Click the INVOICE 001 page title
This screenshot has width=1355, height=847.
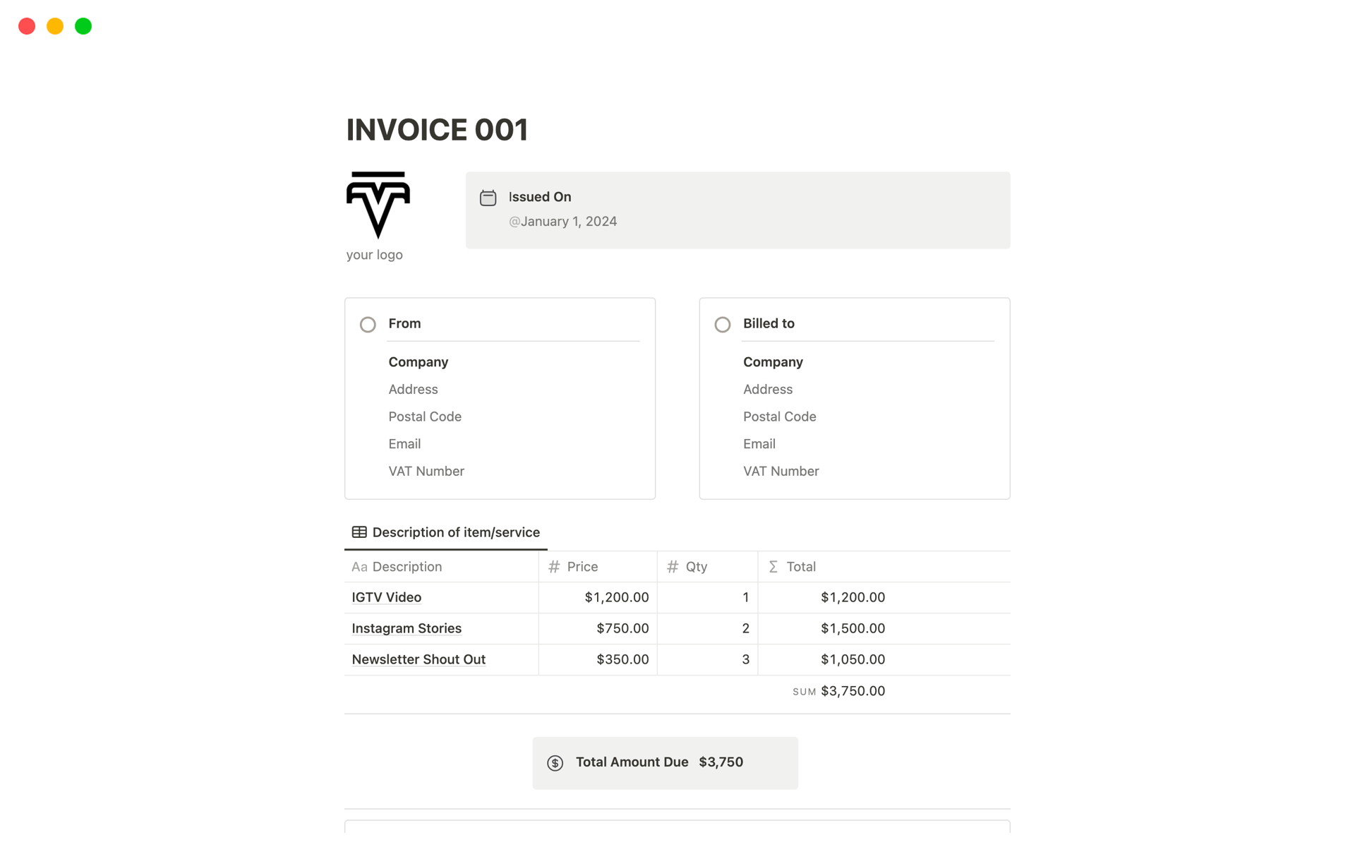[436, 130]
